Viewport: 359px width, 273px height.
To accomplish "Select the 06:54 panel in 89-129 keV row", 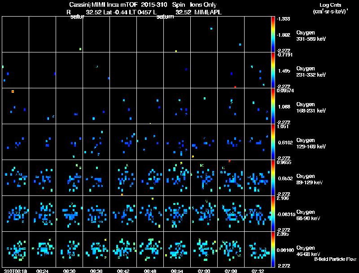I will coord(177,178).
